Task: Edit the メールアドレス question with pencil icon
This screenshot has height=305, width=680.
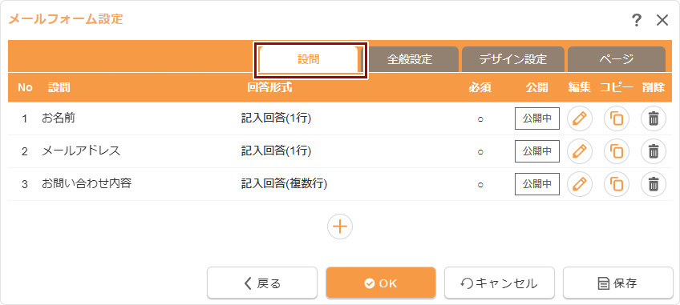Action: (x=580, y=151)
